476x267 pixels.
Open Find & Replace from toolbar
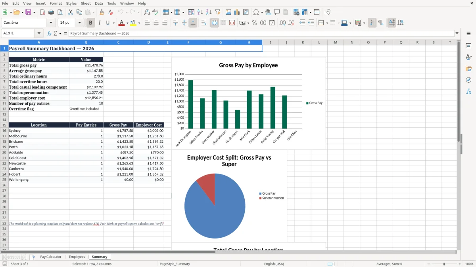[147, 12]
